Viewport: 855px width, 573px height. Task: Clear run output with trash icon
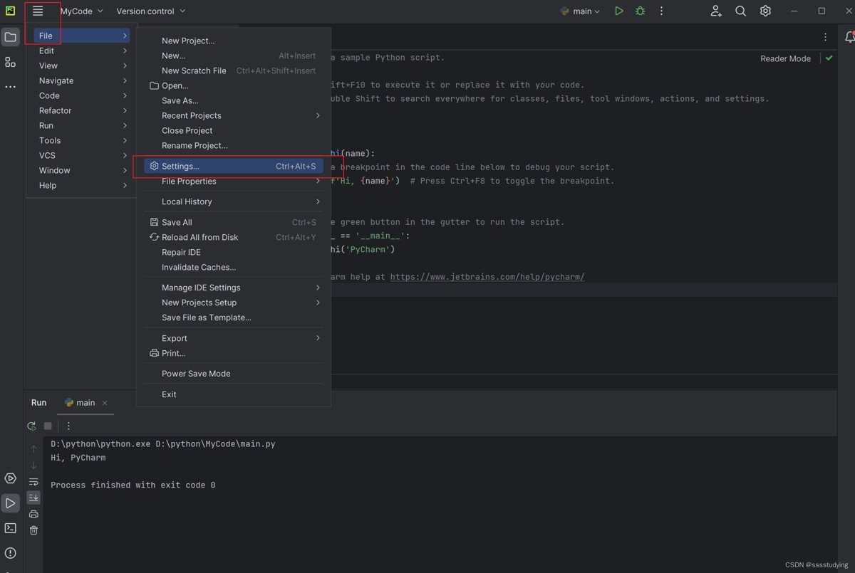pyautogui.click(x=33, y=530)
